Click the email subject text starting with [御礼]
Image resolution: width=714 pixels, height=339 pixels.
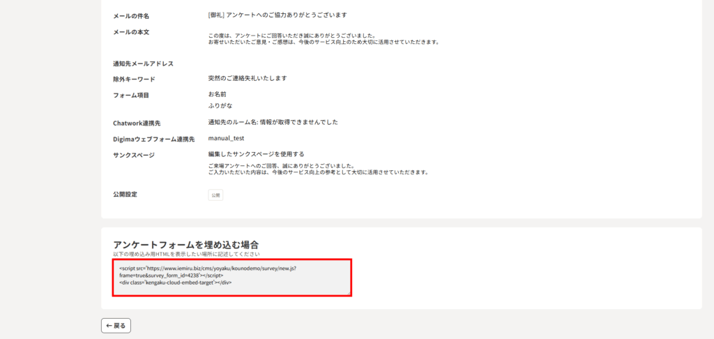[x=277, y=15]
